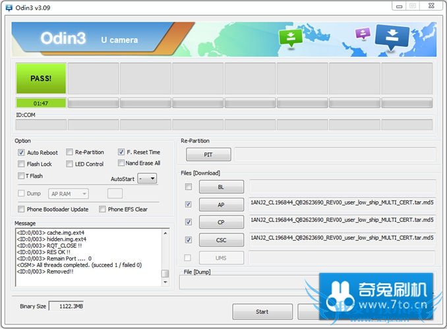
Task: Click the AP file button
Action: point(222,204)
